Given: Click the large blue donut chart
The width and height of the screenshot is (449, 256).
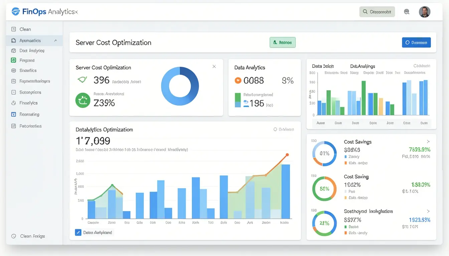Looking at the screenshot, I should click(x=180, y=86).
